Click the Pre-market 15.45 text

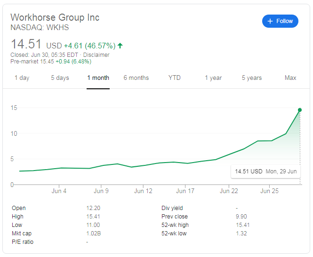pyautogui.click(x=32, y=62)
